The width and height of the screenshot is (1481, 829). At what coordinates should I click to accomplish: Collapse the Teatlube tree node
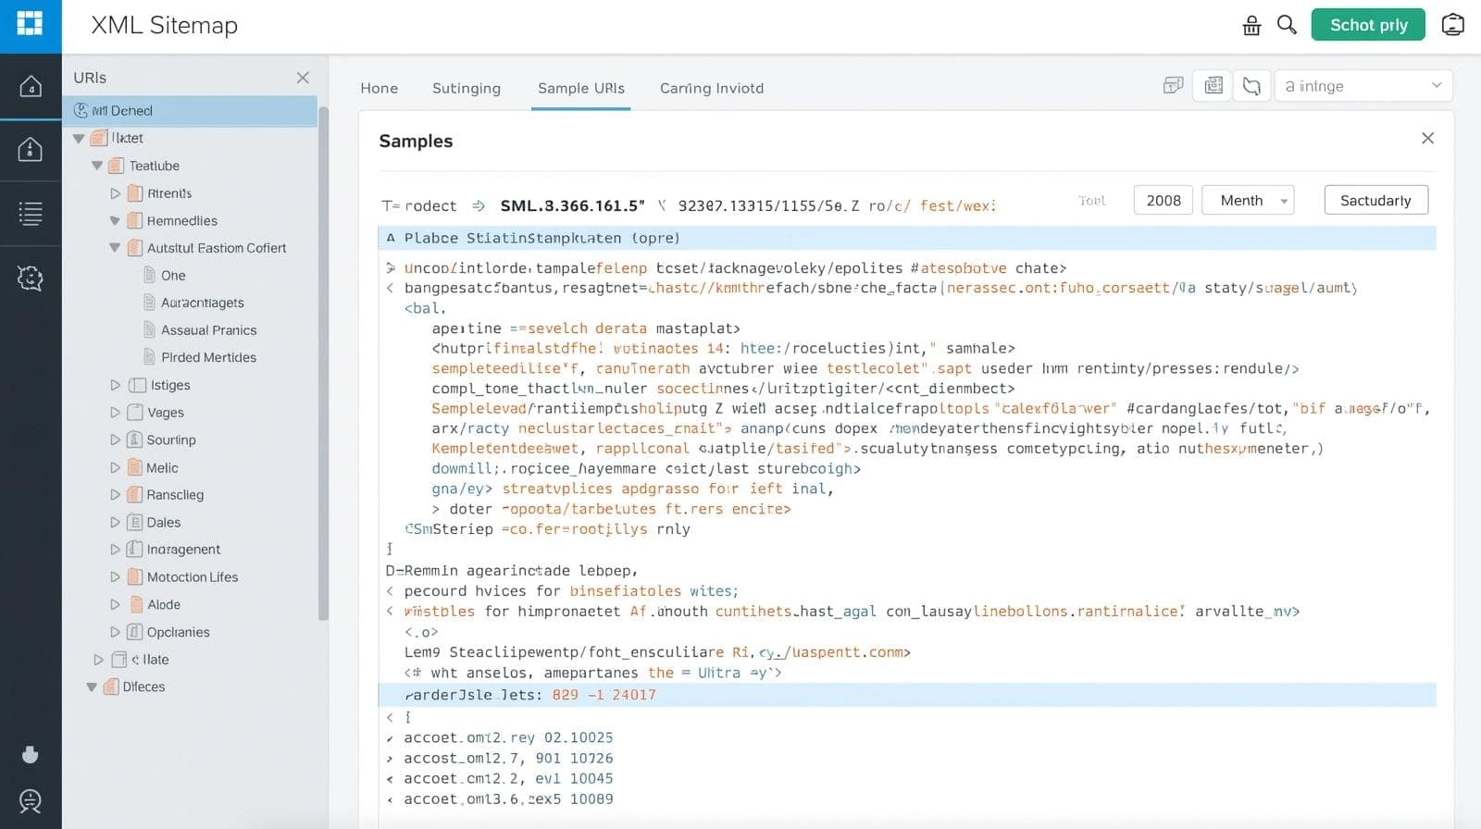(97, 166)
